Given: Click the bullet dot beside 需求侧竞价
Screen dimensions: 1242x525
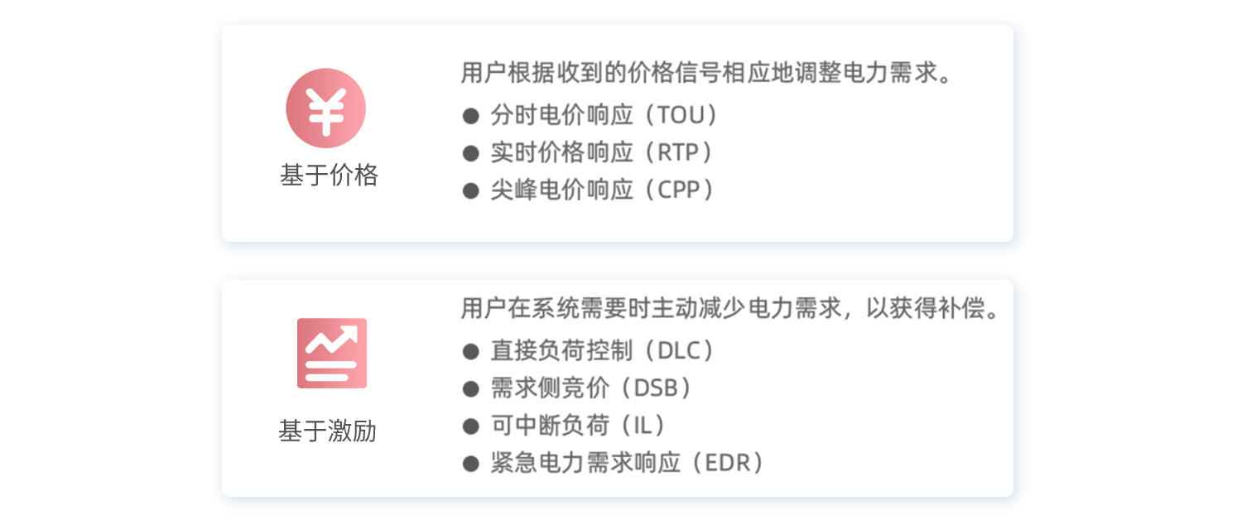Looking at the screenshot, I should click(x=471, y=388).
